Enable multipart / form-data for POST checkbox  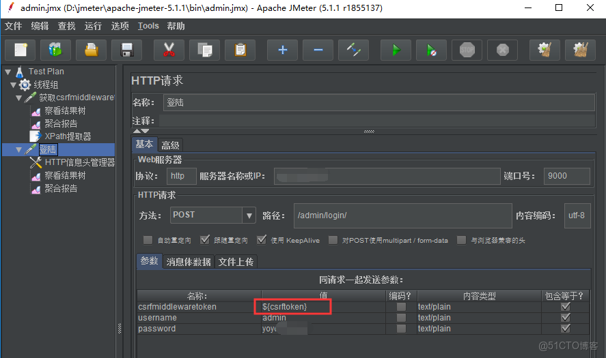(333, 240)
